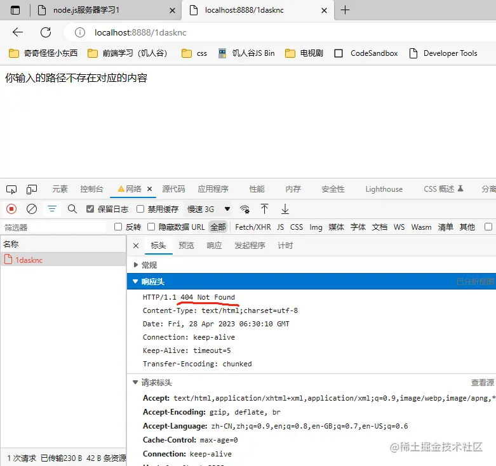The width and height of the screenshot is (496, 466).
Task: Switch to 源代码 panel
Action: 173,189
